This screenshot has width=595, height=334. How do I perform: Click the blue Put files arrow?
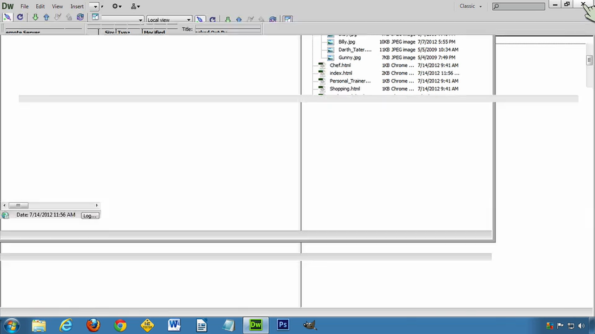[x=46, y=17]
